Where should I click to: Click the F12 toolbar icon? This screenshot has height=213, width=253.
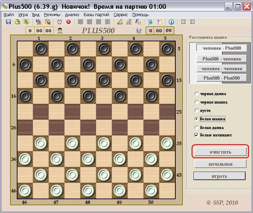click(x=138, y=22)
